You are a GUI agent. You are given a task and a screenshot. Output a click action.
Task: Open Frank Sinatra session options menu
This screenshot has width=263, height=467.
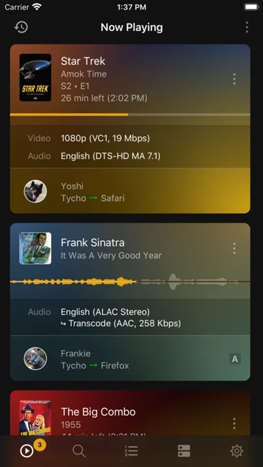(x=234, y=249)
